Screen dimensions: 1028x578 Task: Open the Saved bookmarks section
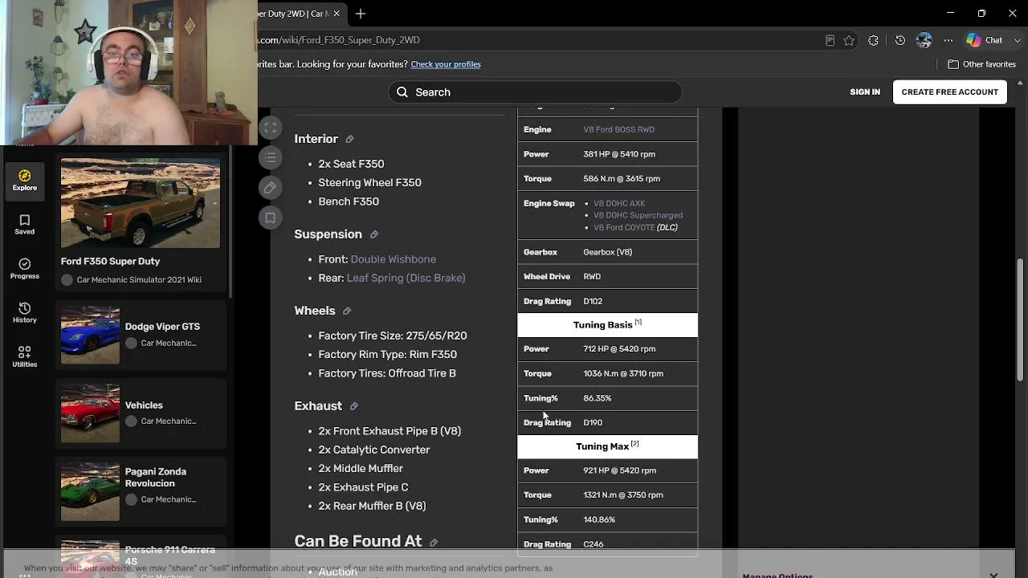(x=24, y=224)
